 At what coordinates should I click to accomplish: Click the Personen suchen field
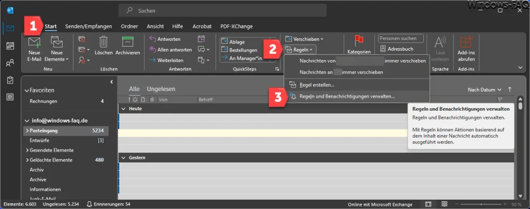(x=401, y=38)
